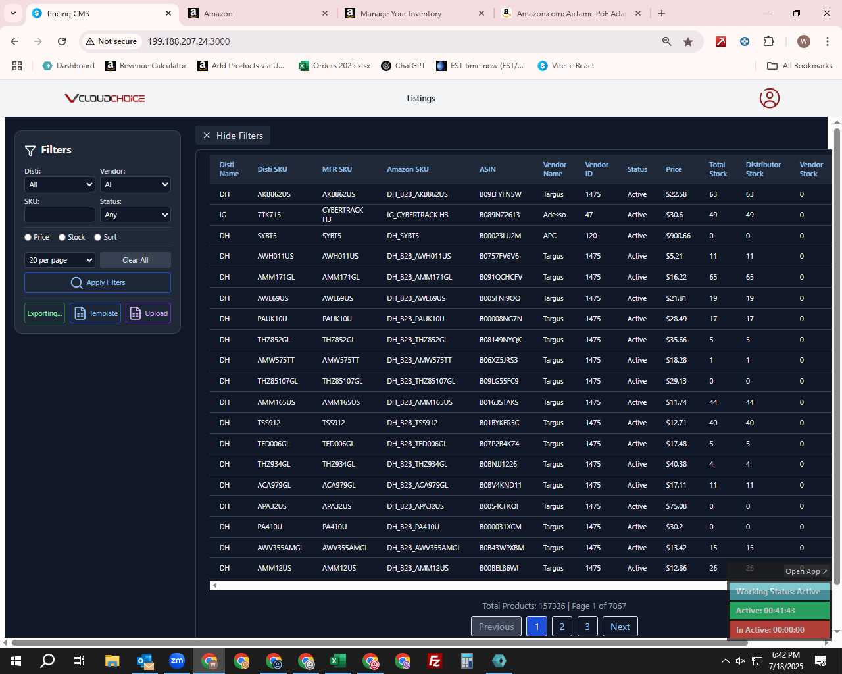The width and height of the screenshot is (842, 674).
Task: Hide the filters panel
Action: [x=233, y=136]
